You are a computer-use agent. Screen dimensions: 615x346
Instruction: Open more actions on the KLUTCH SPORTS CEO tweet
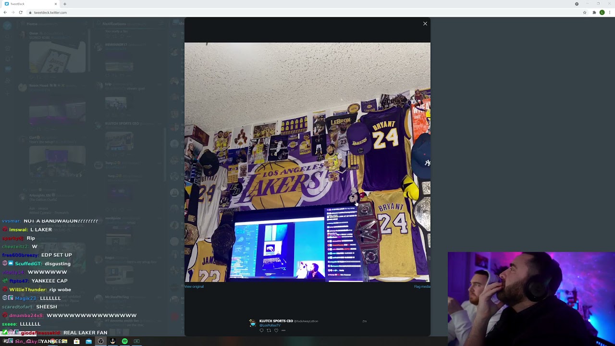283,330
